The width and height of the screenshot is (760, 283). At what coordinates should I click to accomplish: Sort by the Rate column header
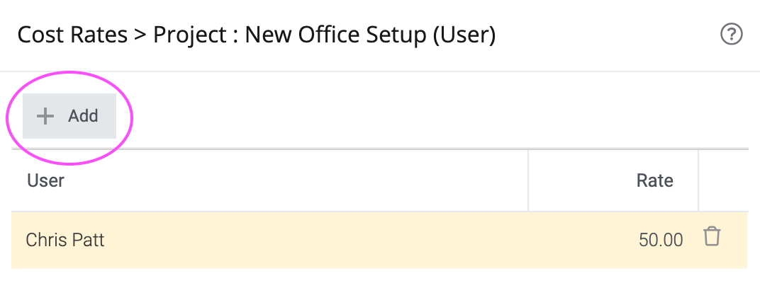tap(654, 180)
